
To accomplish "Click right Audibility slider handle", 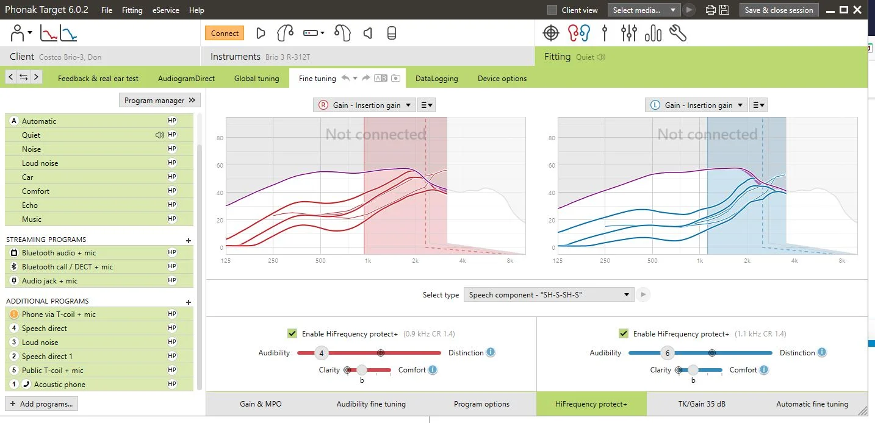I will [x=322, y=353].
